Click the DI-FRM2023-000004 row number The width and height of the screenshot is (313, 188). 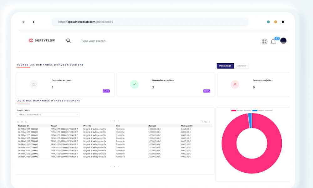[x=28, y=129]
